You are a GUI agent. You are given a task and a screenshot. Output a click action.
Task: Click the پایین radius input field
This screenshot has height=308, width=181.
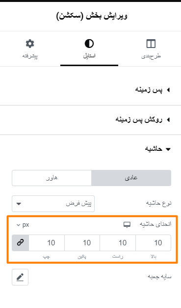point(82,243)
